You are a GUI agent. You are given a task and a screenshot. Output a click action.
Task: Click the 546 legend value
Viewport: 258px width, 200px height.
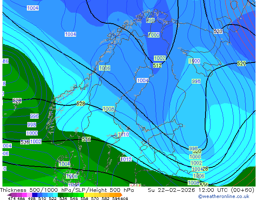coord(74,198)
